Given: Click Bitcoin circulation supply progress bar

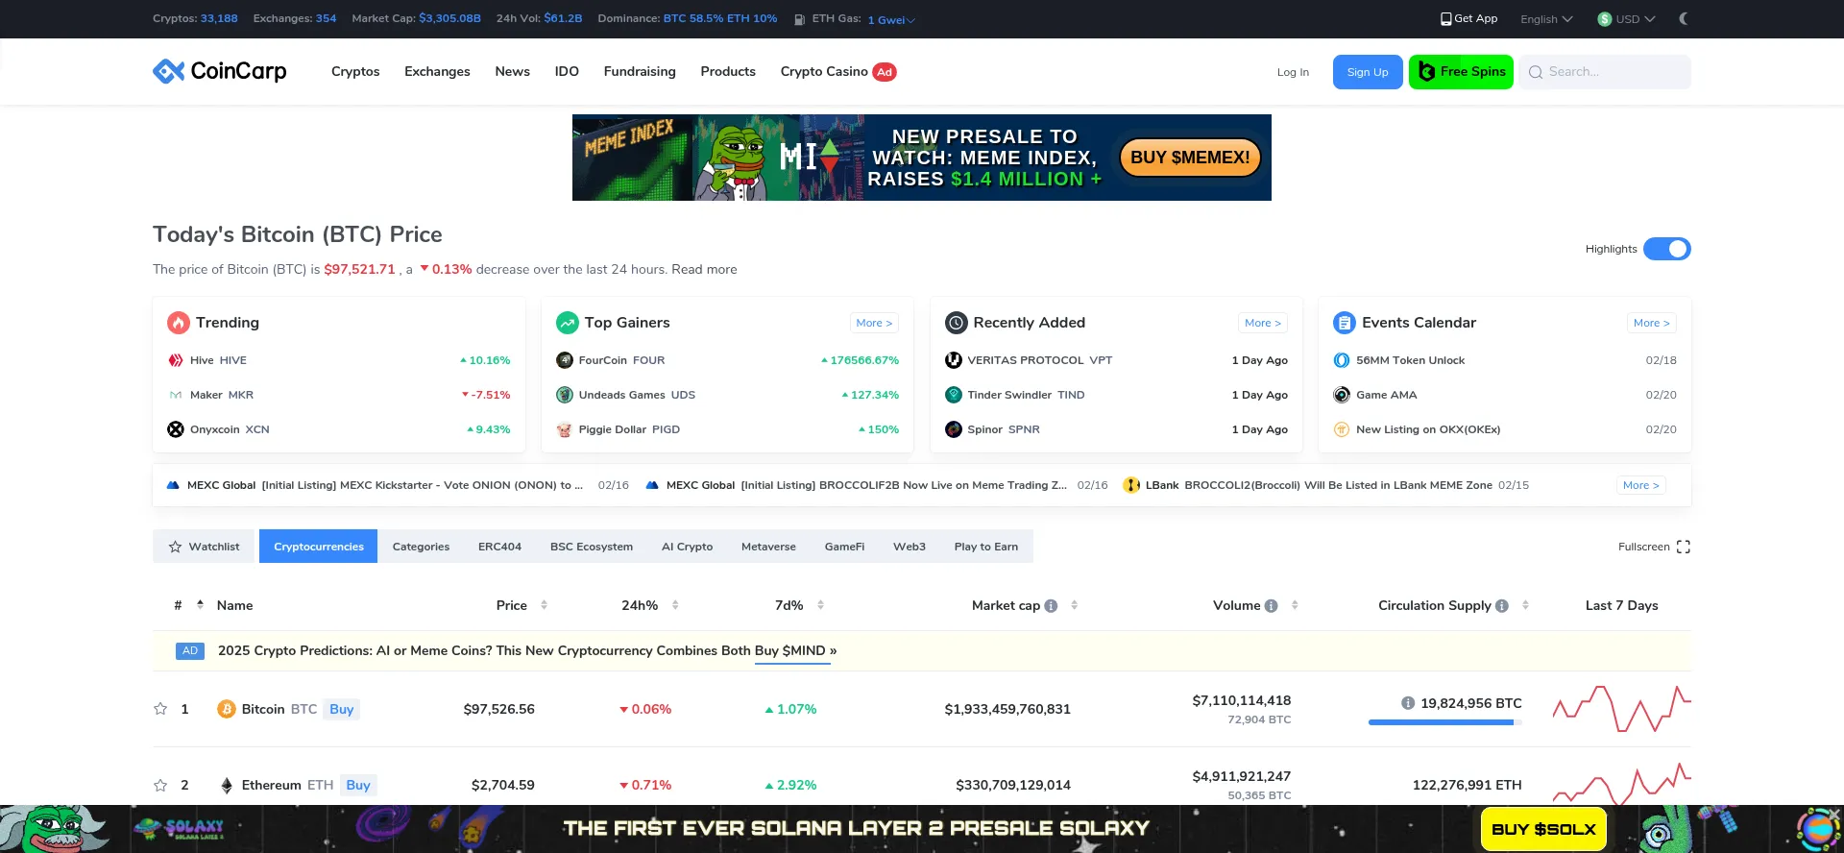Looking at the screenshot, I should 1445,722.
